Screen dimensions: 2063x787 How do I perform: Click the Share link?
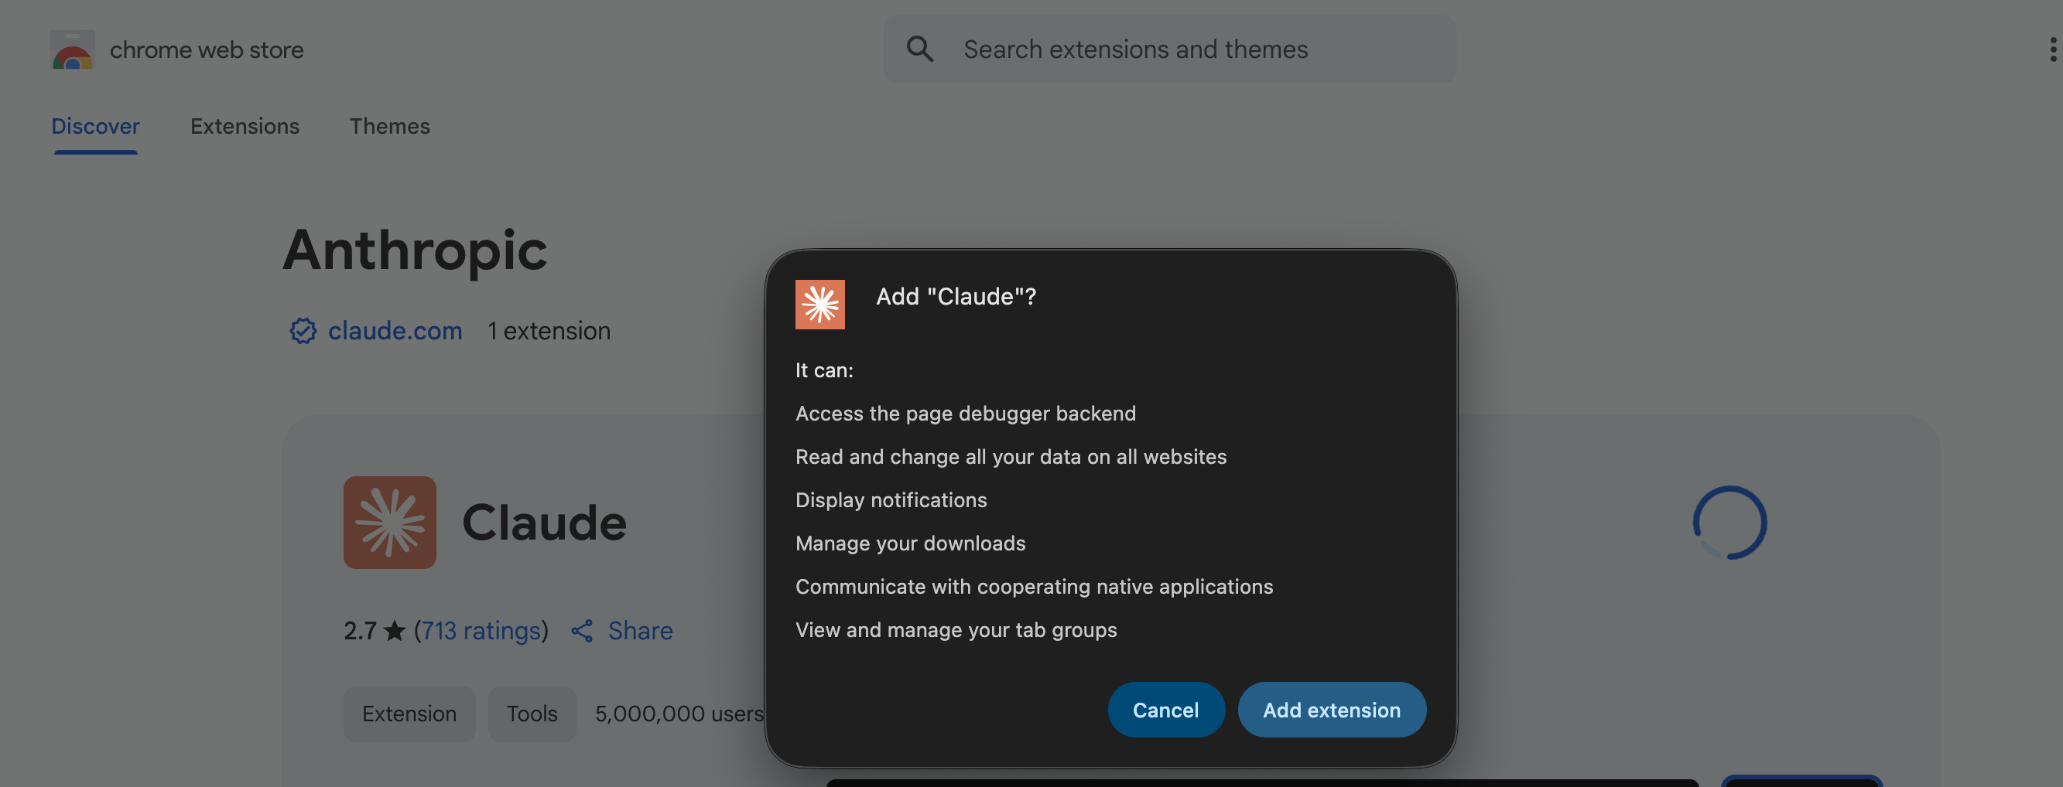coord(640,631)
